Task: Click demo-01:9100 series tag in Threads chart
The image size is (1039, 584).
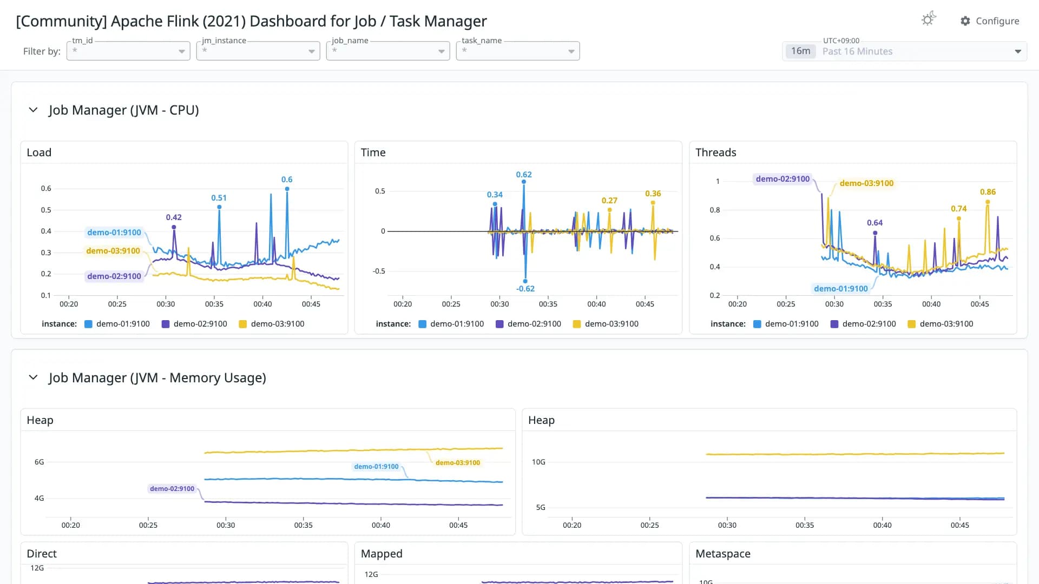Action: pos(840,289)
